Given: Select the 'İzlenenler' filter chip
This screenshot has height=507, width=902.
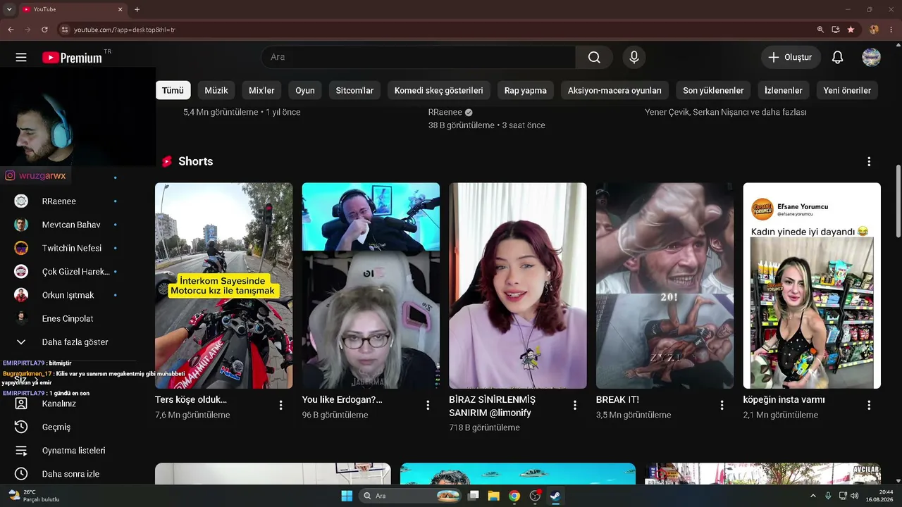Looking at the screenshot, I should (x=784, y=90).
